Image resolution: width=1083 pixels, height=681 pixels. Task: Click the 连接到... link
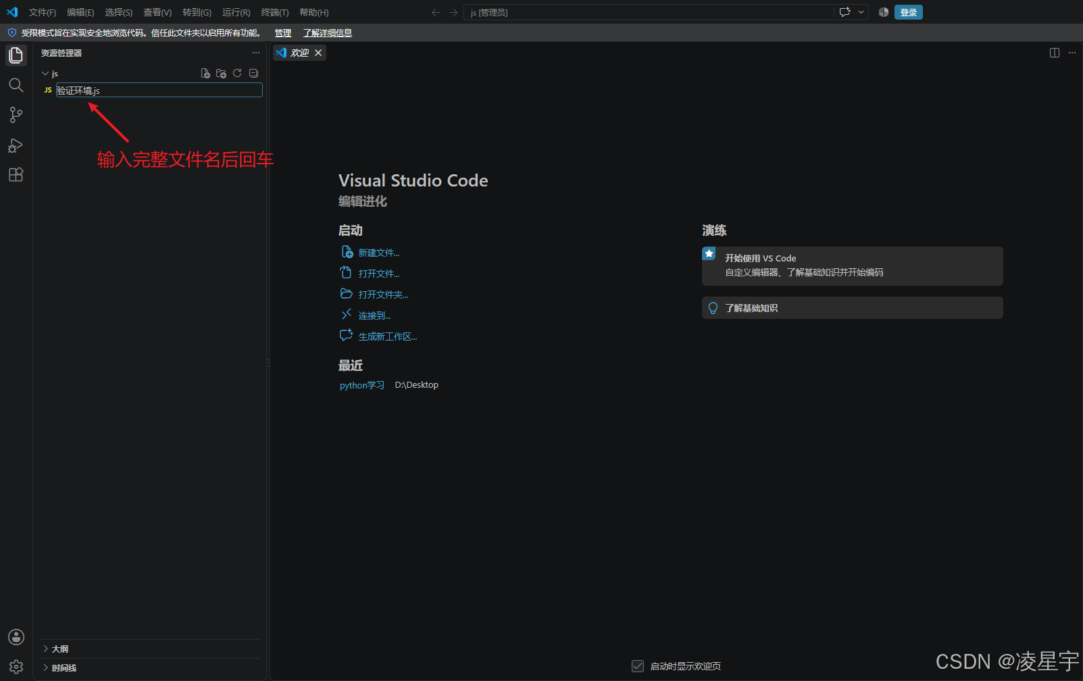[x=374, y=316]
